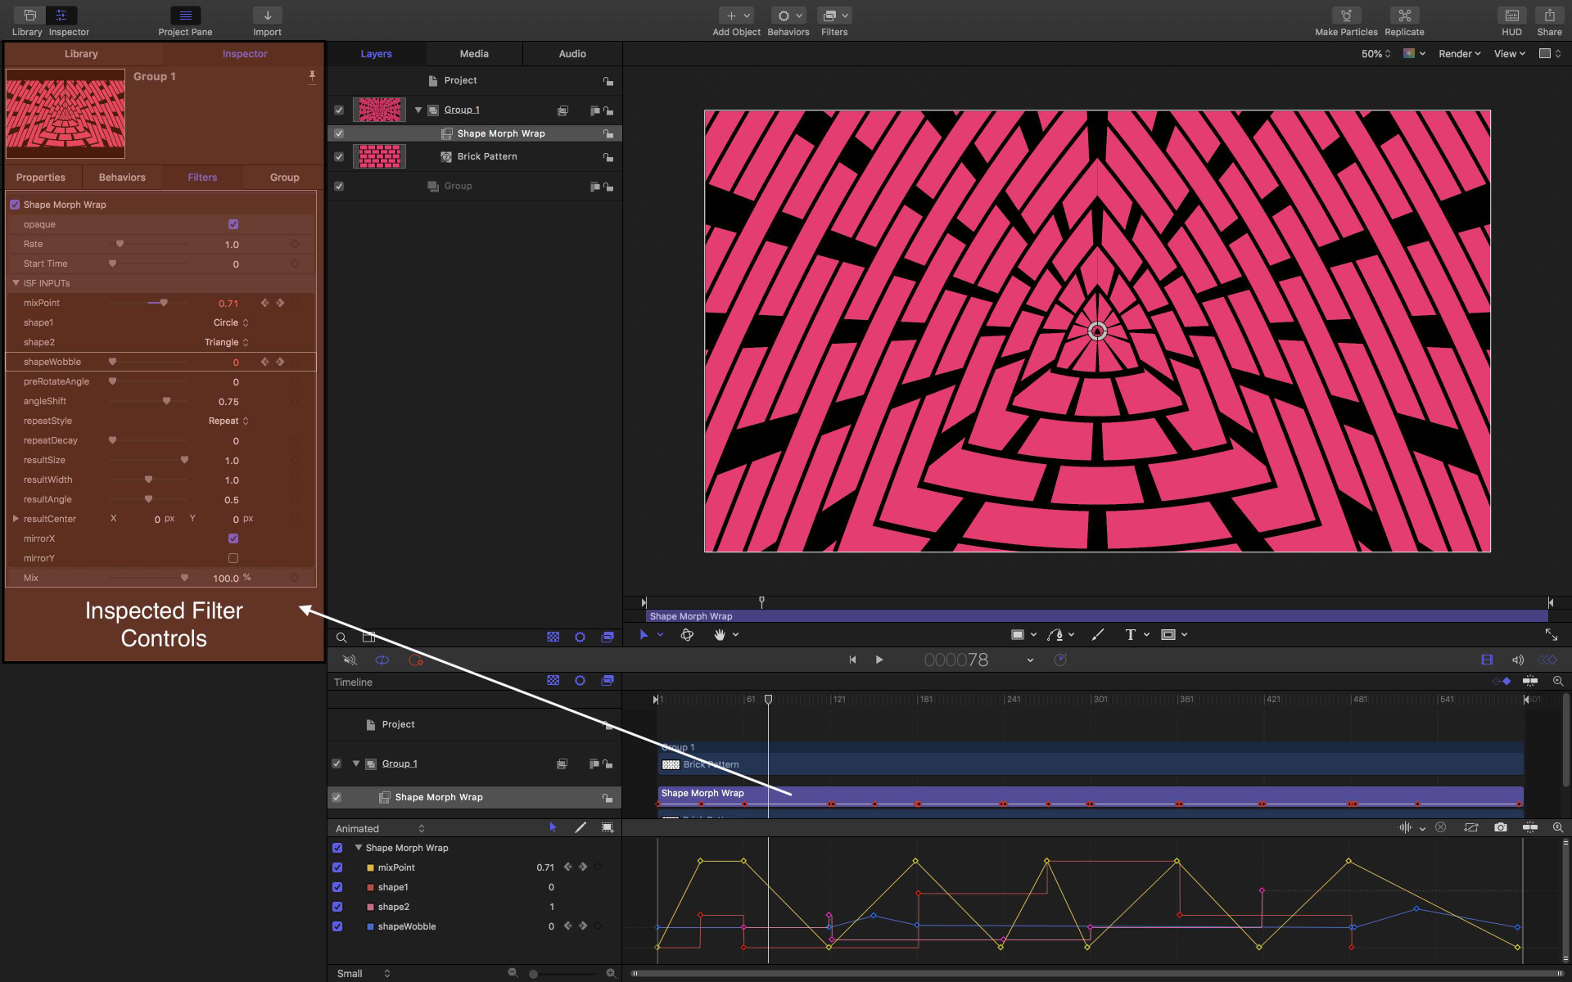Select the Properties tab in the Inspector
The image size is (1572, 982).
tap(41, 178)
